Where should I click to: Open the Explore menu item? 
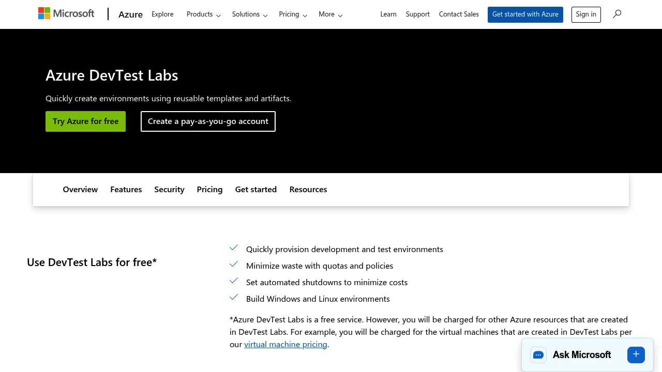tap(162, 14)
